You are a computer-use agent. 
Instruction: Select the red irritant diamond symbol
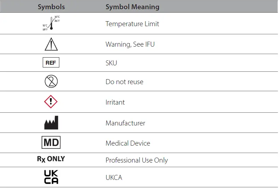coord(51,102)
